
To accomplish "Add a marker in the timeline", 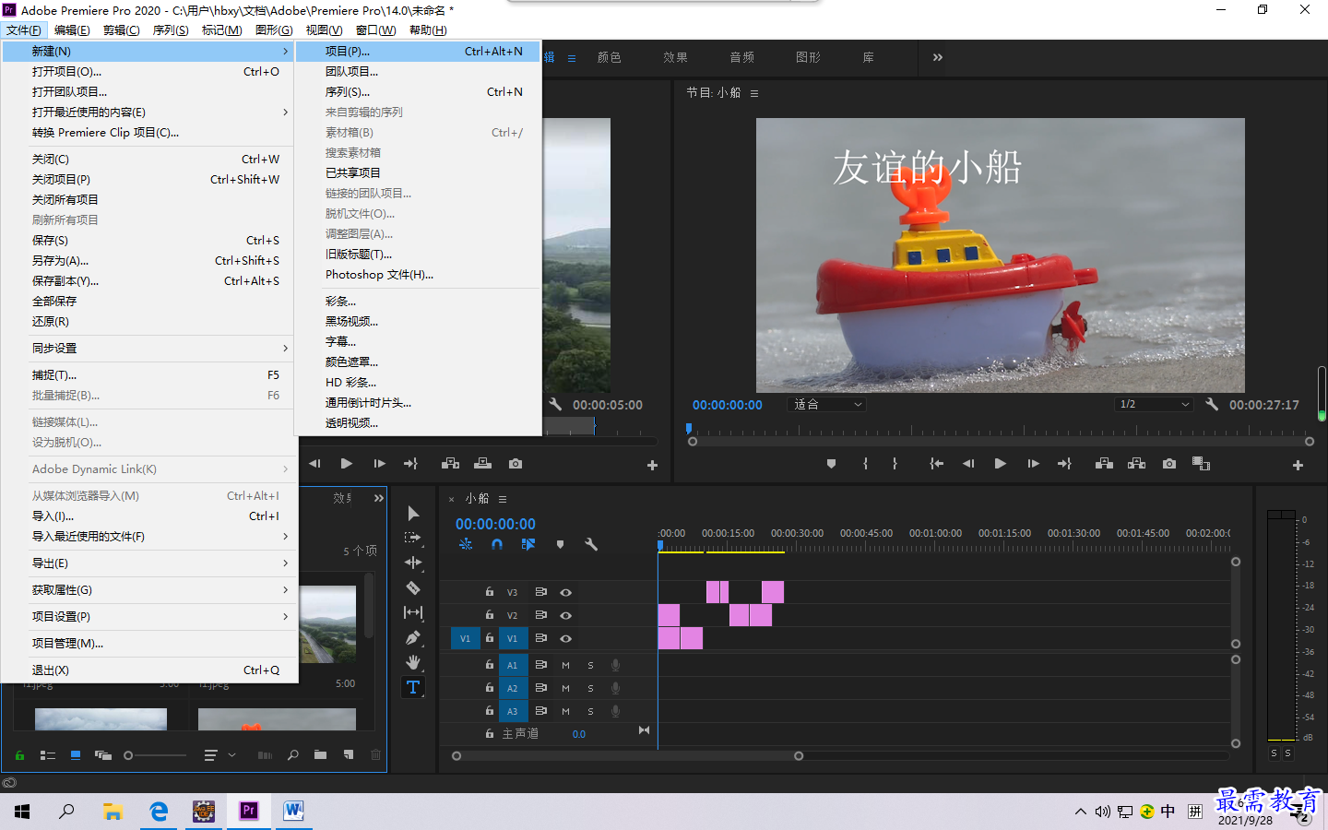I will click(560, 545).
